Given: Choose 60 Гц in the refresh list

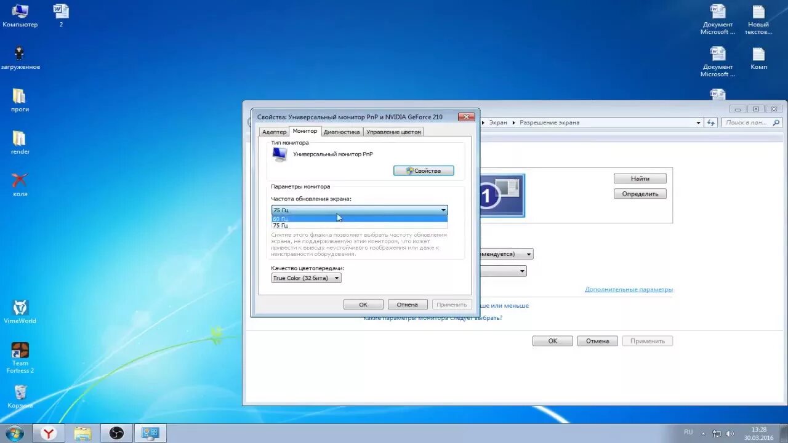Looking at the screenshot, I should coord(360,218).
